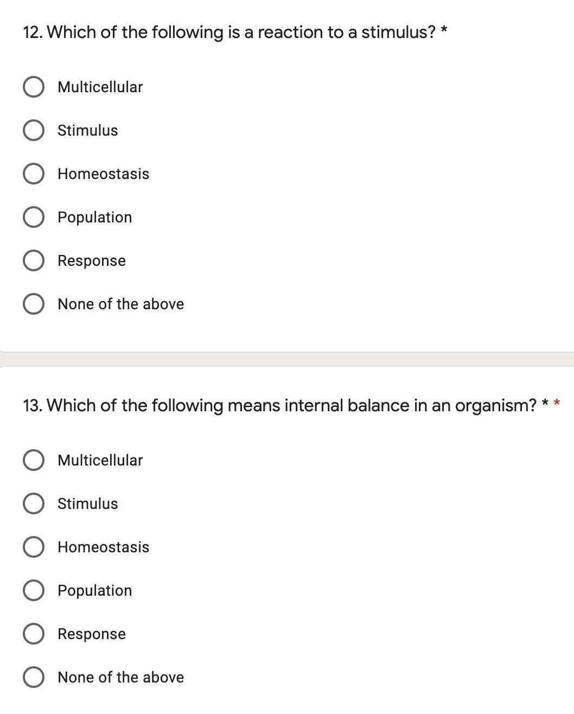574x714 pixels.
Task: Select Multicellular for question 12
Action: 34,87
